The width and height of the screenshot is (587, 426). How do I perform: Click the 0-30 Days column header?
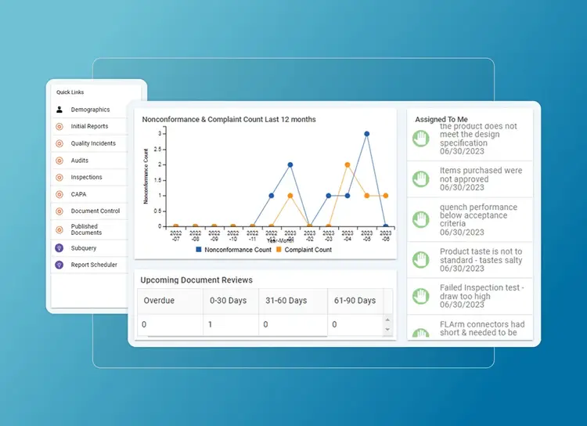tap(231, 301)
